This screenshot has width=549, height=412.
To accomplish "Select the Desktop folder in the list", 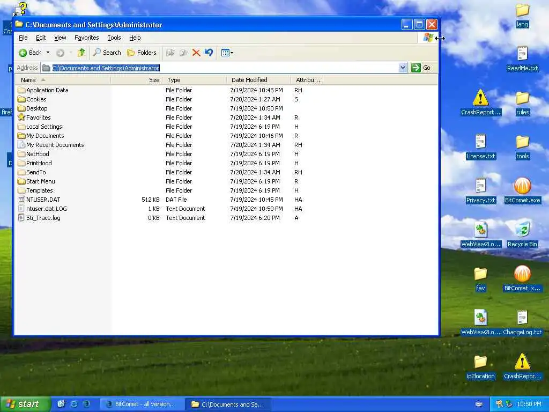I will [x=32, y=108].
